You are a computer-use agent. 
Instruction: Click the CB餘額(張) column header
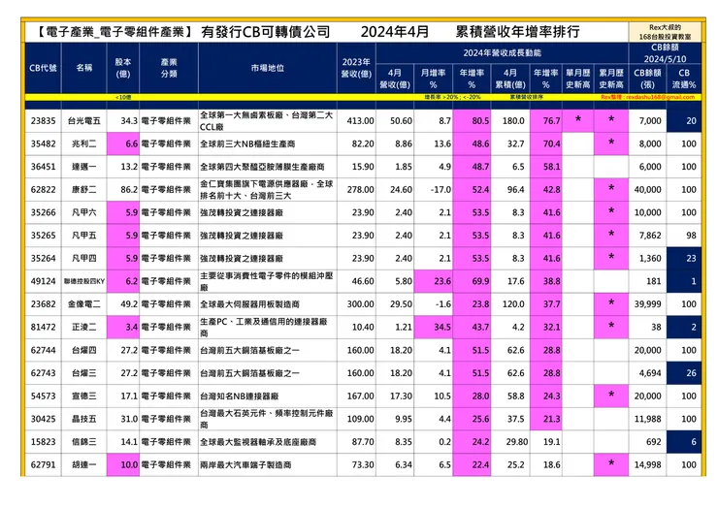(x=647, y=79)
